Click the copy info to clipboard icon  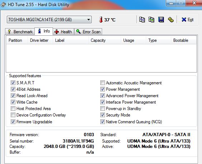[142, 20]
